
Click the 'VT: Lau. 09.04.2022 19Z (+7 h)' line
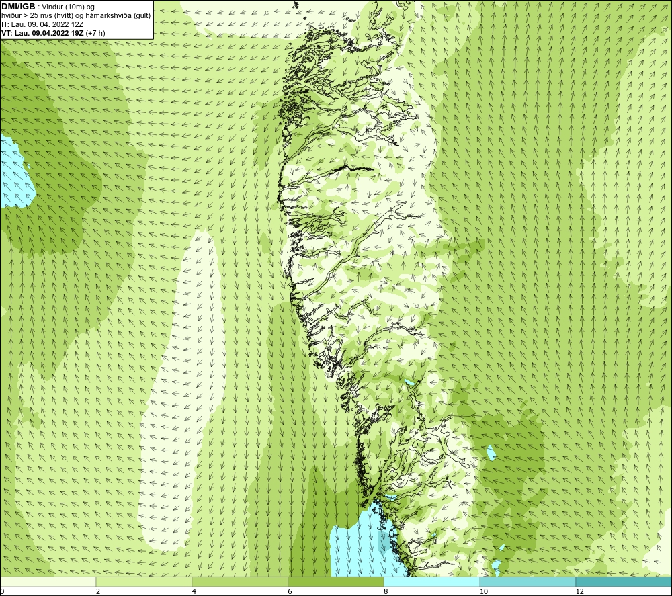tap(53, 33)
